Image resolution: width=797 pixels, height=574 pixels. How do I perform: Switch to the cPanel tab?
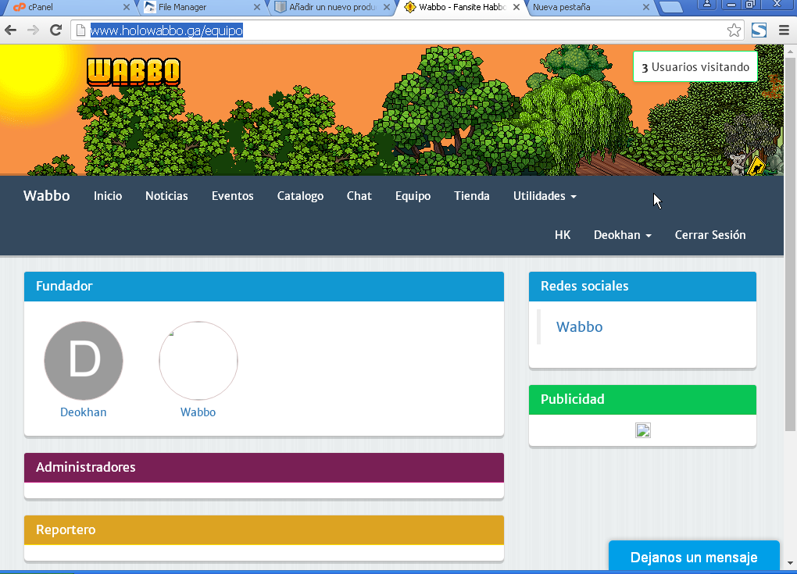coord(69,7)
